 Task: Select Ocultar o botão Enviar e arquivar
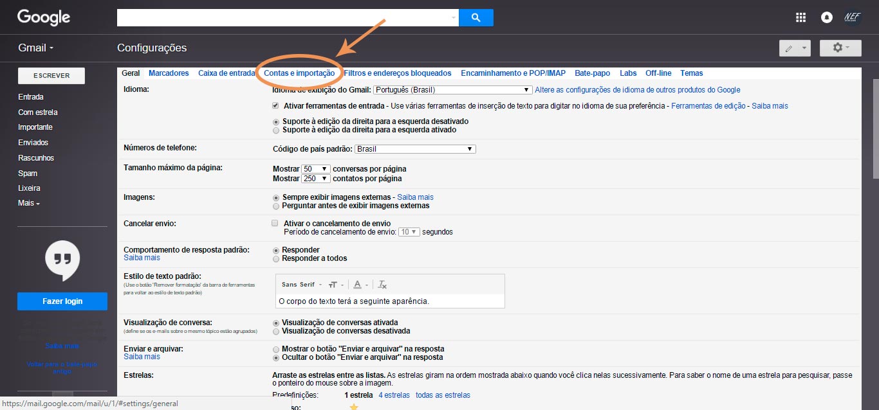276,357
